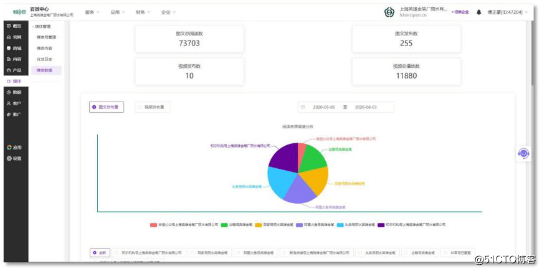The height and width of the screenshot is (271, 542).
Task: Open the 客户 person icon in sidebar
Action: 9,103
